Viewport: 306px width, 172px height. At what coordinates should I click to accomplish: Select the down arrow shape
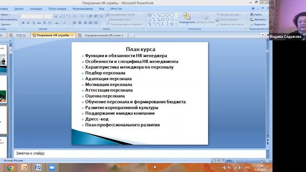[x=167, y=20]
